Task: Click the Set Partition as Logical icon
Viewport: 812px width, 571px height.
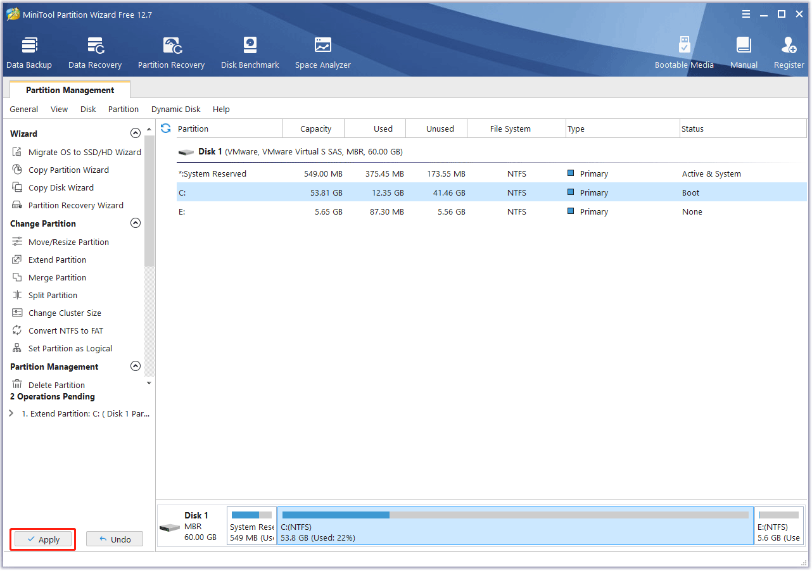Action: (x=17, y=348)
